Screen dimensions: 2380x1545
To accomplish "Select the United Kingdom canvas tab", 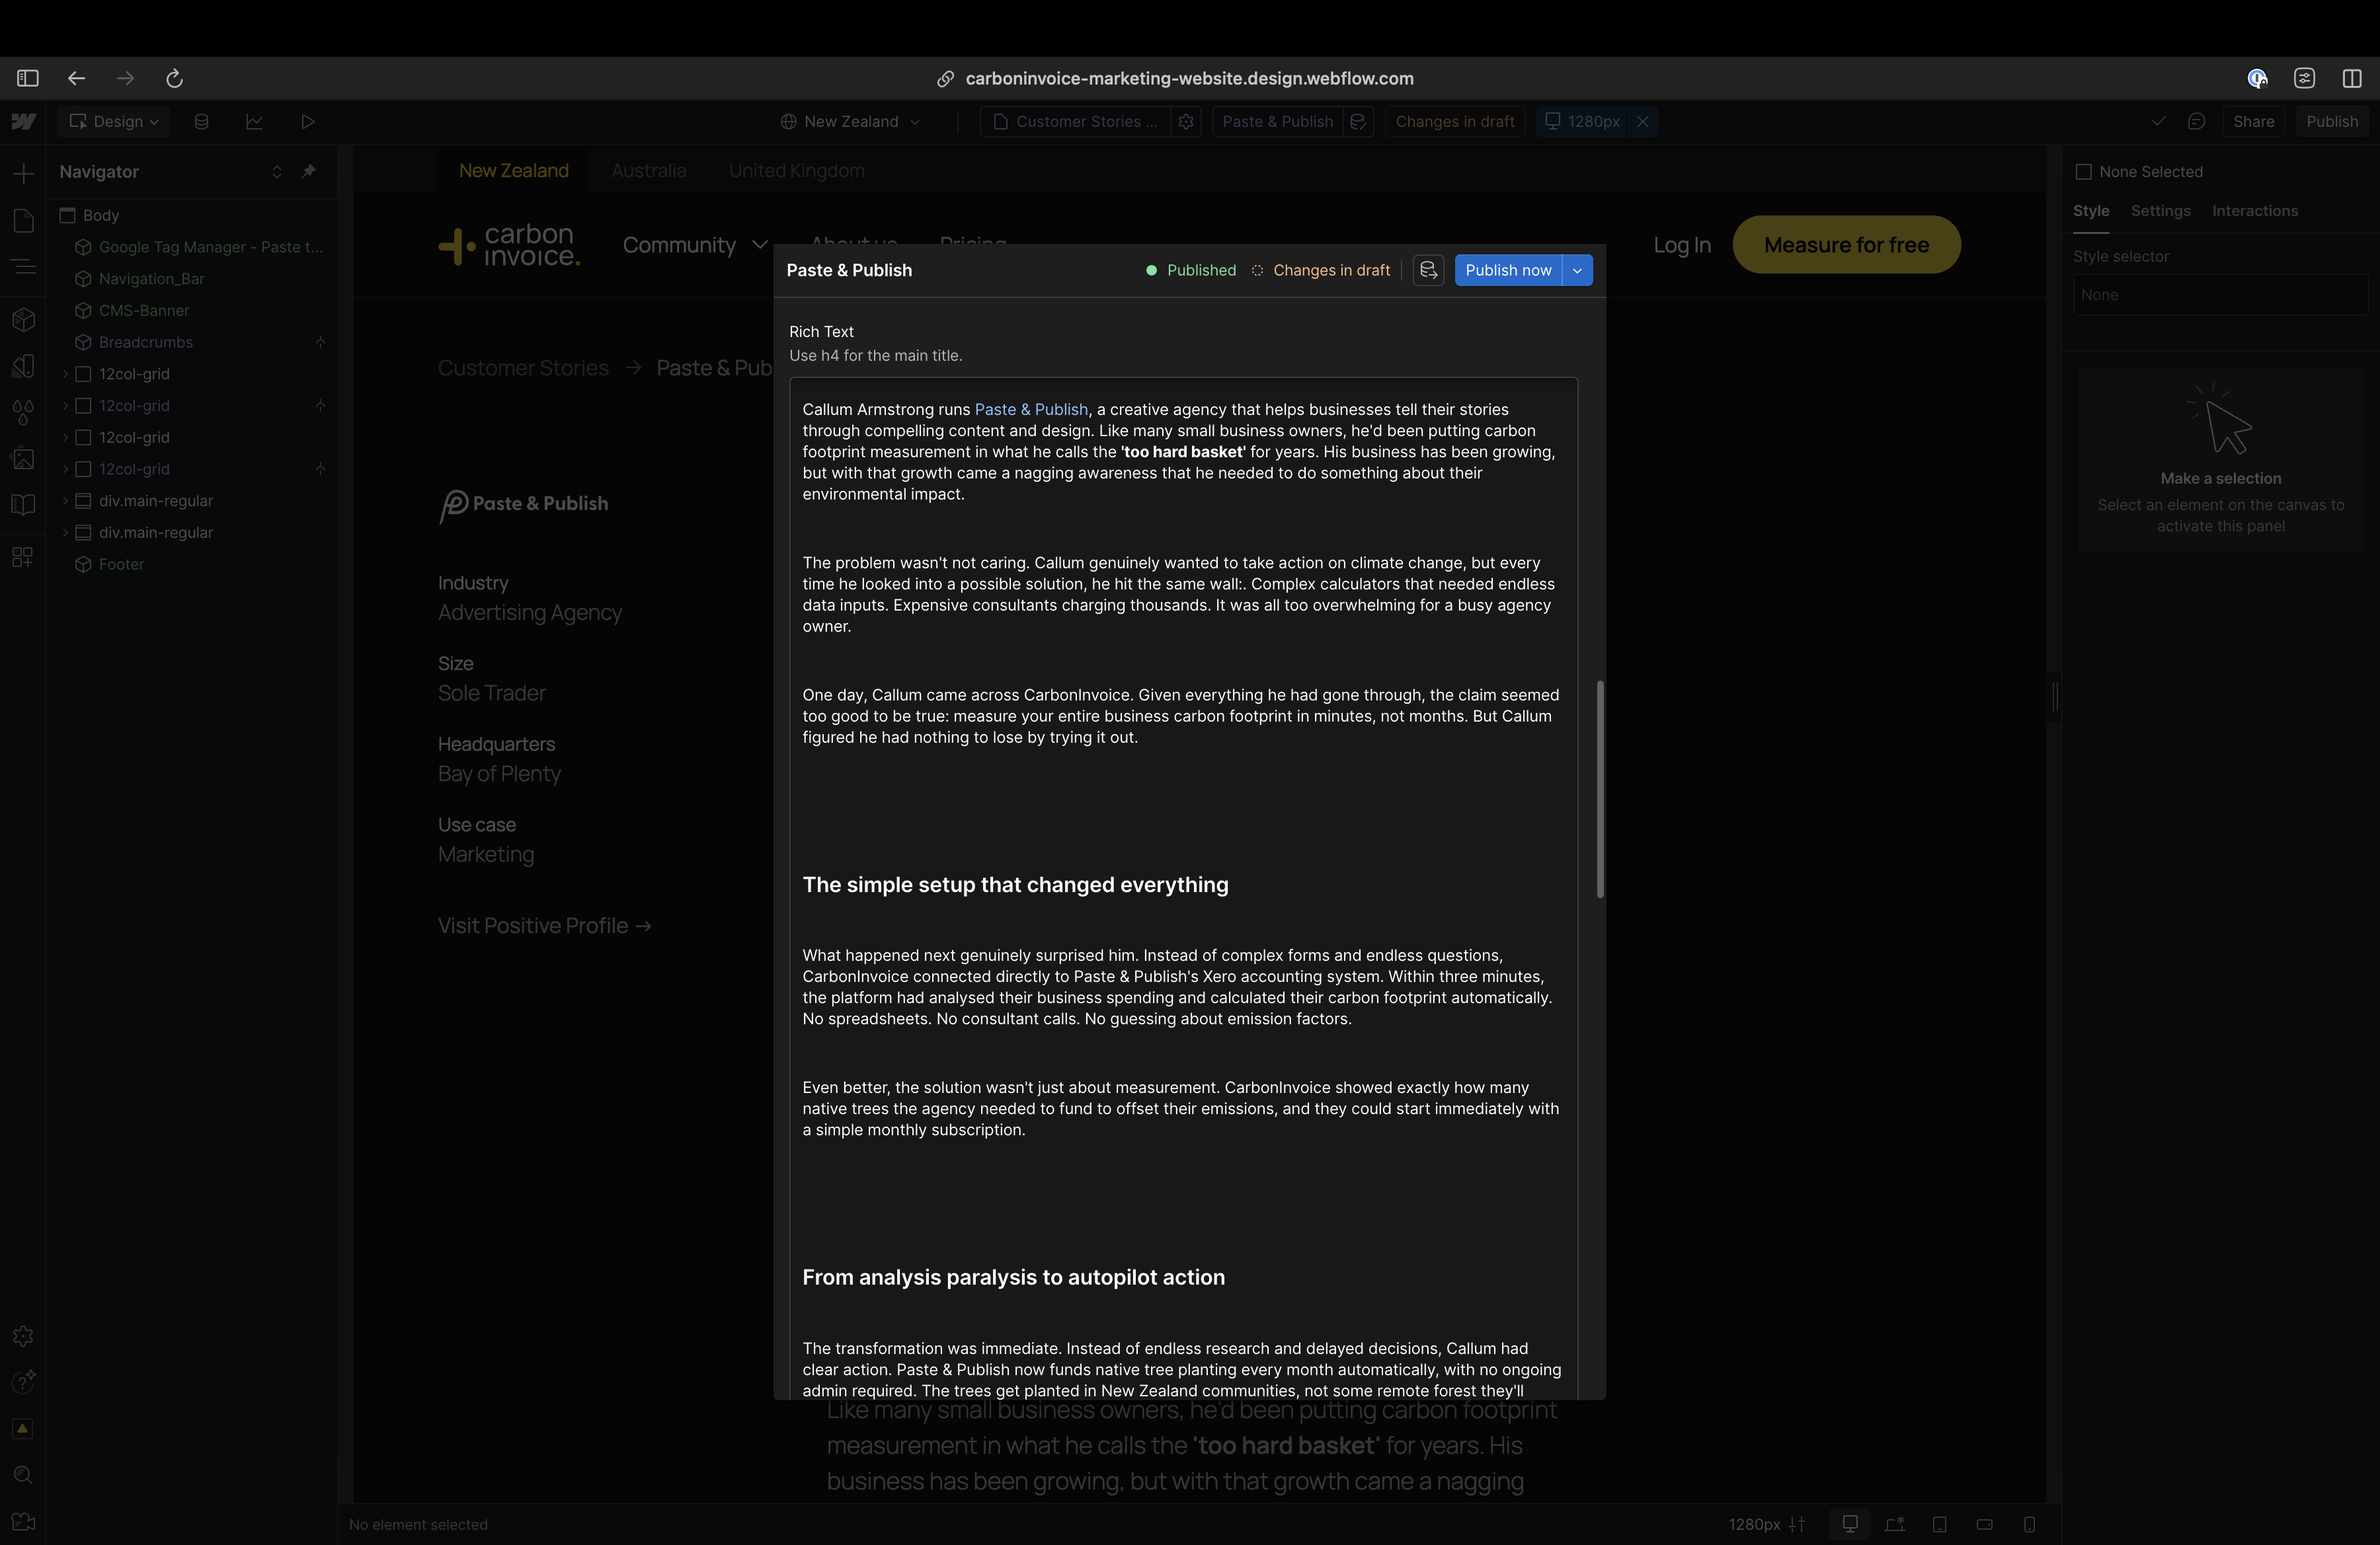I will pos(796,171).
